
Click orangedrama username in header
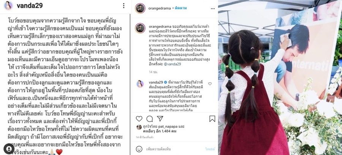click(x=160, y=8)
